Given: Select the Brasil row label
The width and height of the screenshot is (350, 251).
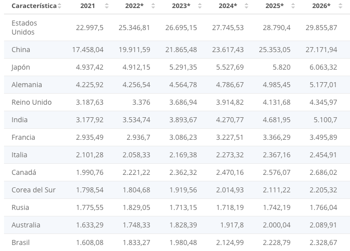Looking at the screenshot, I should pyautogui.click(x=21, y=242).
